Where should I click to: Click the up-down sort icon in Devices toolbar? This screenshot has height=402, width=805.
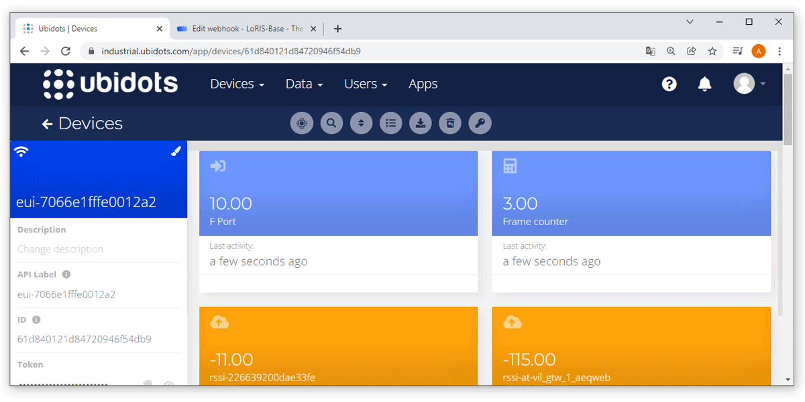click(361, 123)
